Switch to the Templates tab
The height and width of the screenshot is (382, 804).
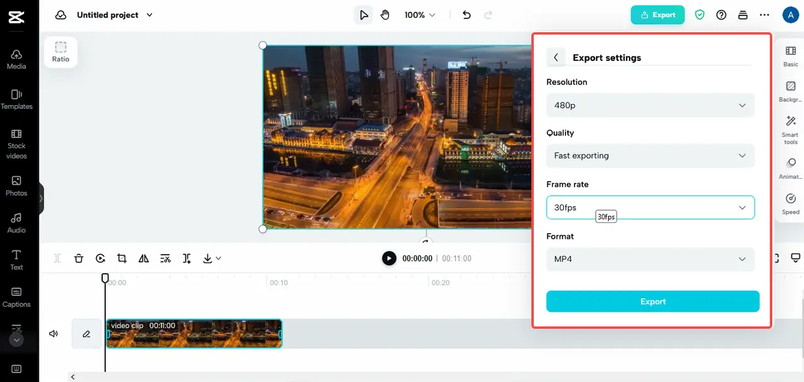(16, 99)
